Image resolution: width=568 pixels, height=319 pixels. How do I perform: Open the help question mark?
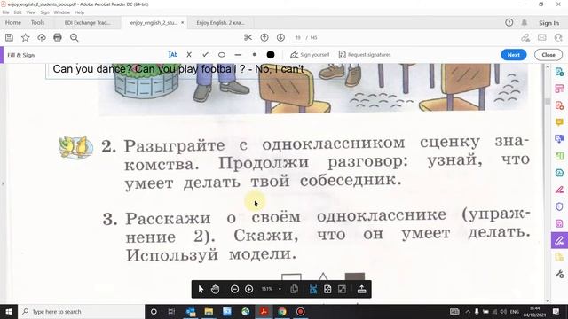click(509, 22)
